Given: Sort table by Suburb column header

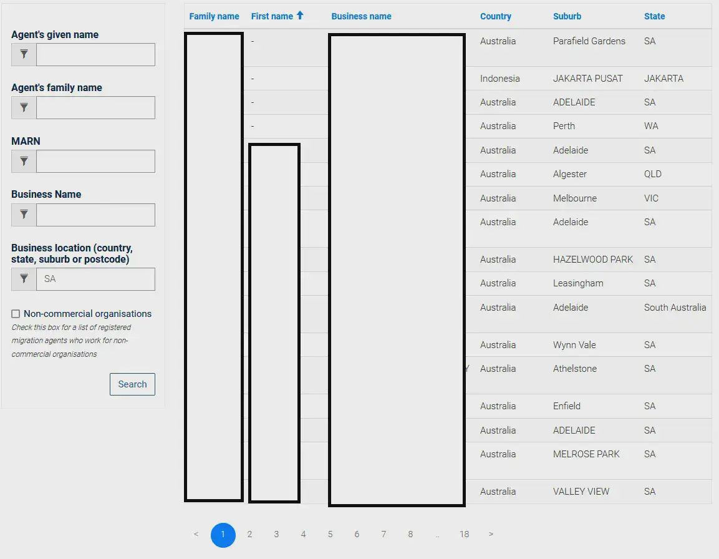Looking at the screenshot, I should (x=567, y=16).
